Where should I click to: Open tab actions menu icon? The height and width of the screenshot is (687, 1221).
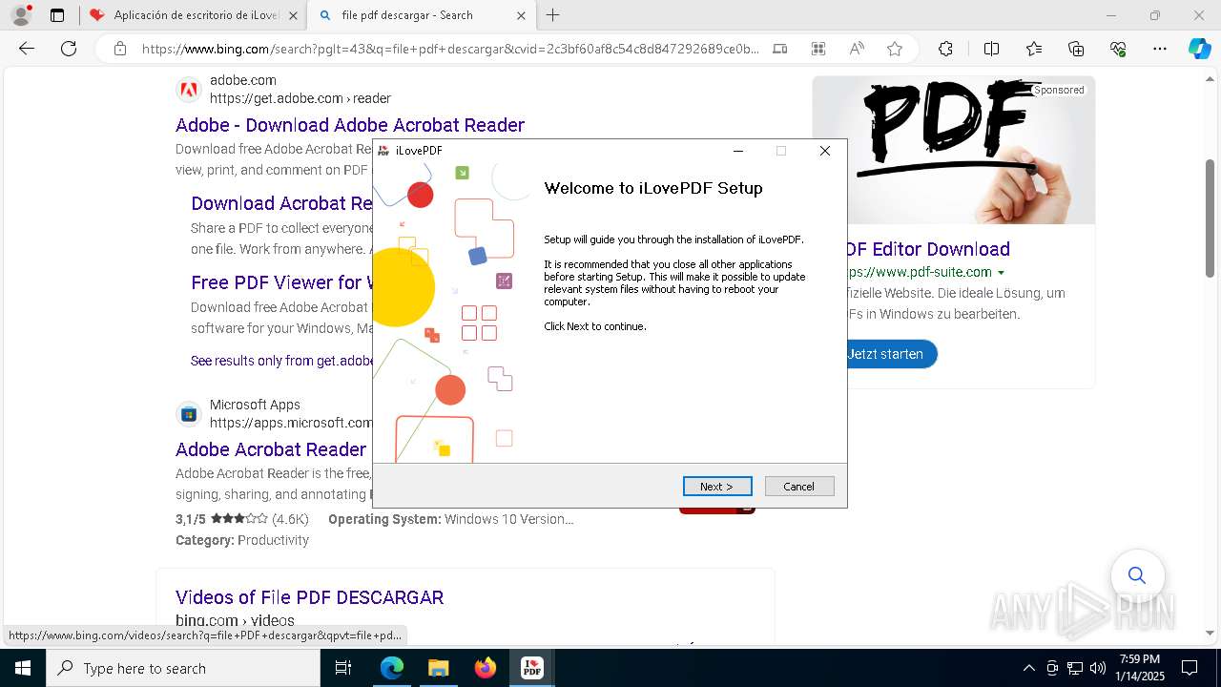(57, 15)
